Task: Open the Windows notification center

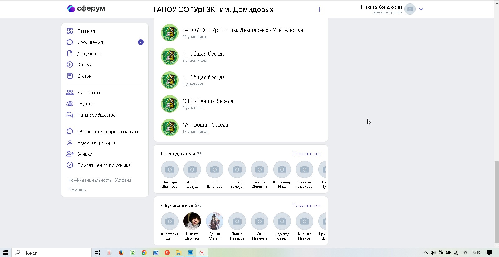Action: pyautogui.click(x=489, y=253)
